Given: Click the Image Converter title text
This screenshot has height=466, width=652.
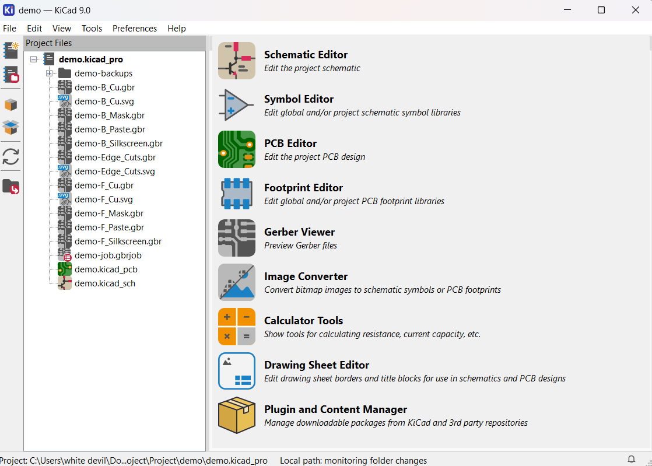Looking at the screenshot, I should pos(306,276).
